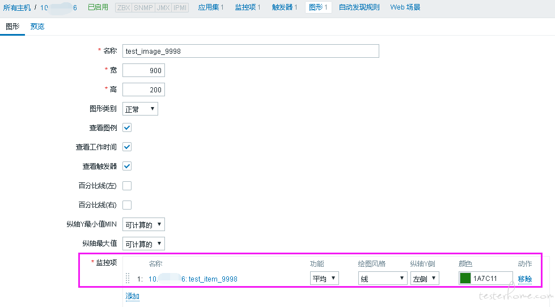The height and width of the screenshot is (307, 555).
Task: Go to 触发器 in host navigation
Action: pos(284,7)
